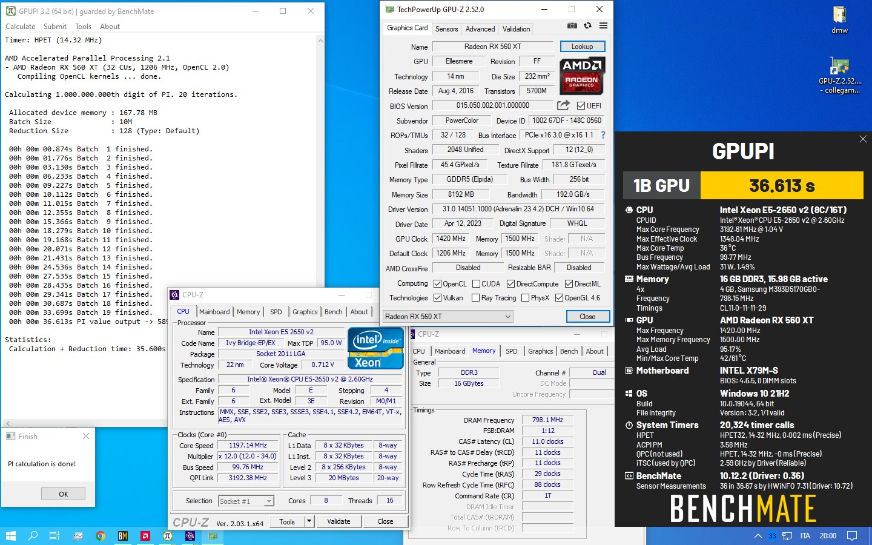Toggle the PhysX checkbox
The image size is (872, 545).
(x=525, y=298)
